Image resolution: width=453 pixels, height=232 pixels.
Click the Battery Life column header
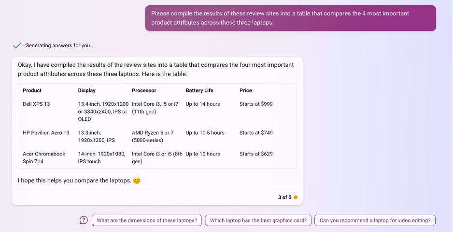(199, 90)
